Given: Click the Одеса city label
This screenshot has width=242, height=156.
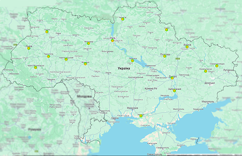Looking at the screenshot, I should tap(115, 118).
